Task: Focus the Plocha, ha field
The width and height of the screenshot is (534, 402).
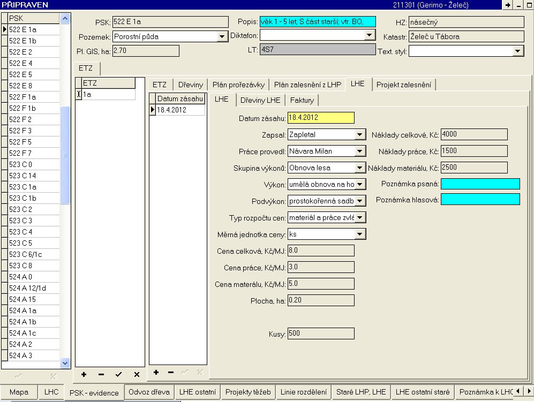Action: coord(321,300)
